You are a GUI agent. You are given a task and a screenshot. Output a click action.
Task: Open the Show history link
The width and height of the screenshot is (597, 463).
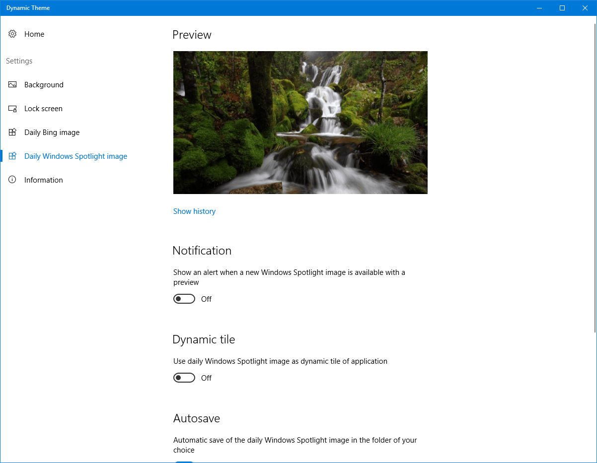pyautogui.click(x=194, y=211)
